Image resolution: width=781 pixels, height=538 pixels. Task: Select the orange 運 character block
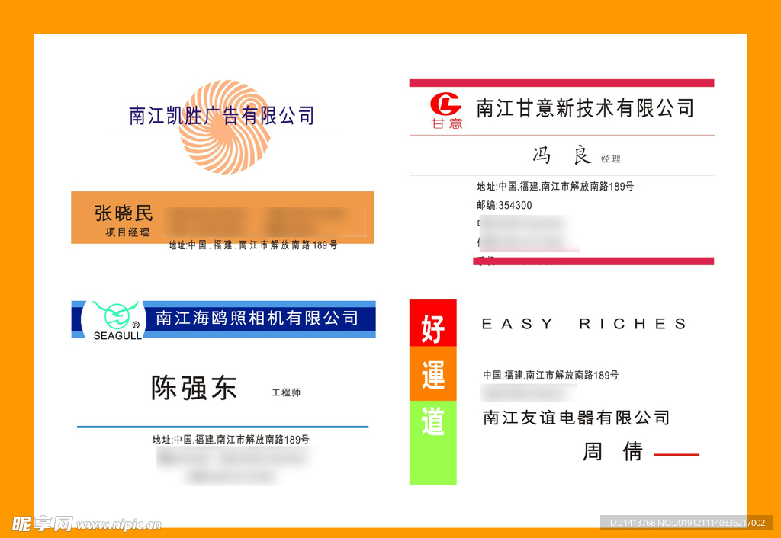point(432,373)
